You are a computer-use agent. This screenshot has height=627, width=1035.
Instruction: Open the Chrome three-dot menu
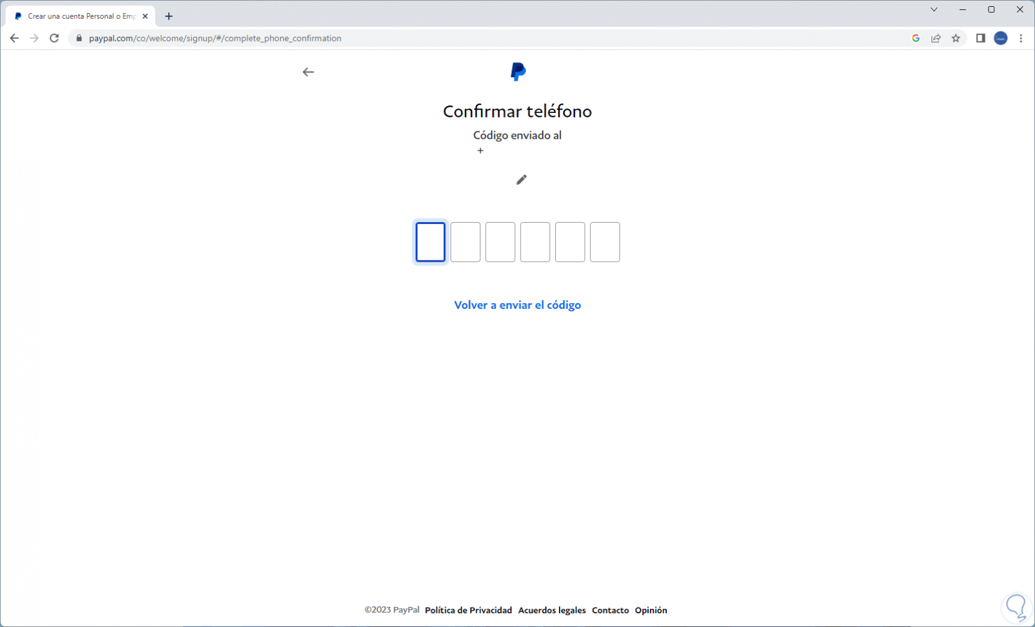[x=1021, y=38]
